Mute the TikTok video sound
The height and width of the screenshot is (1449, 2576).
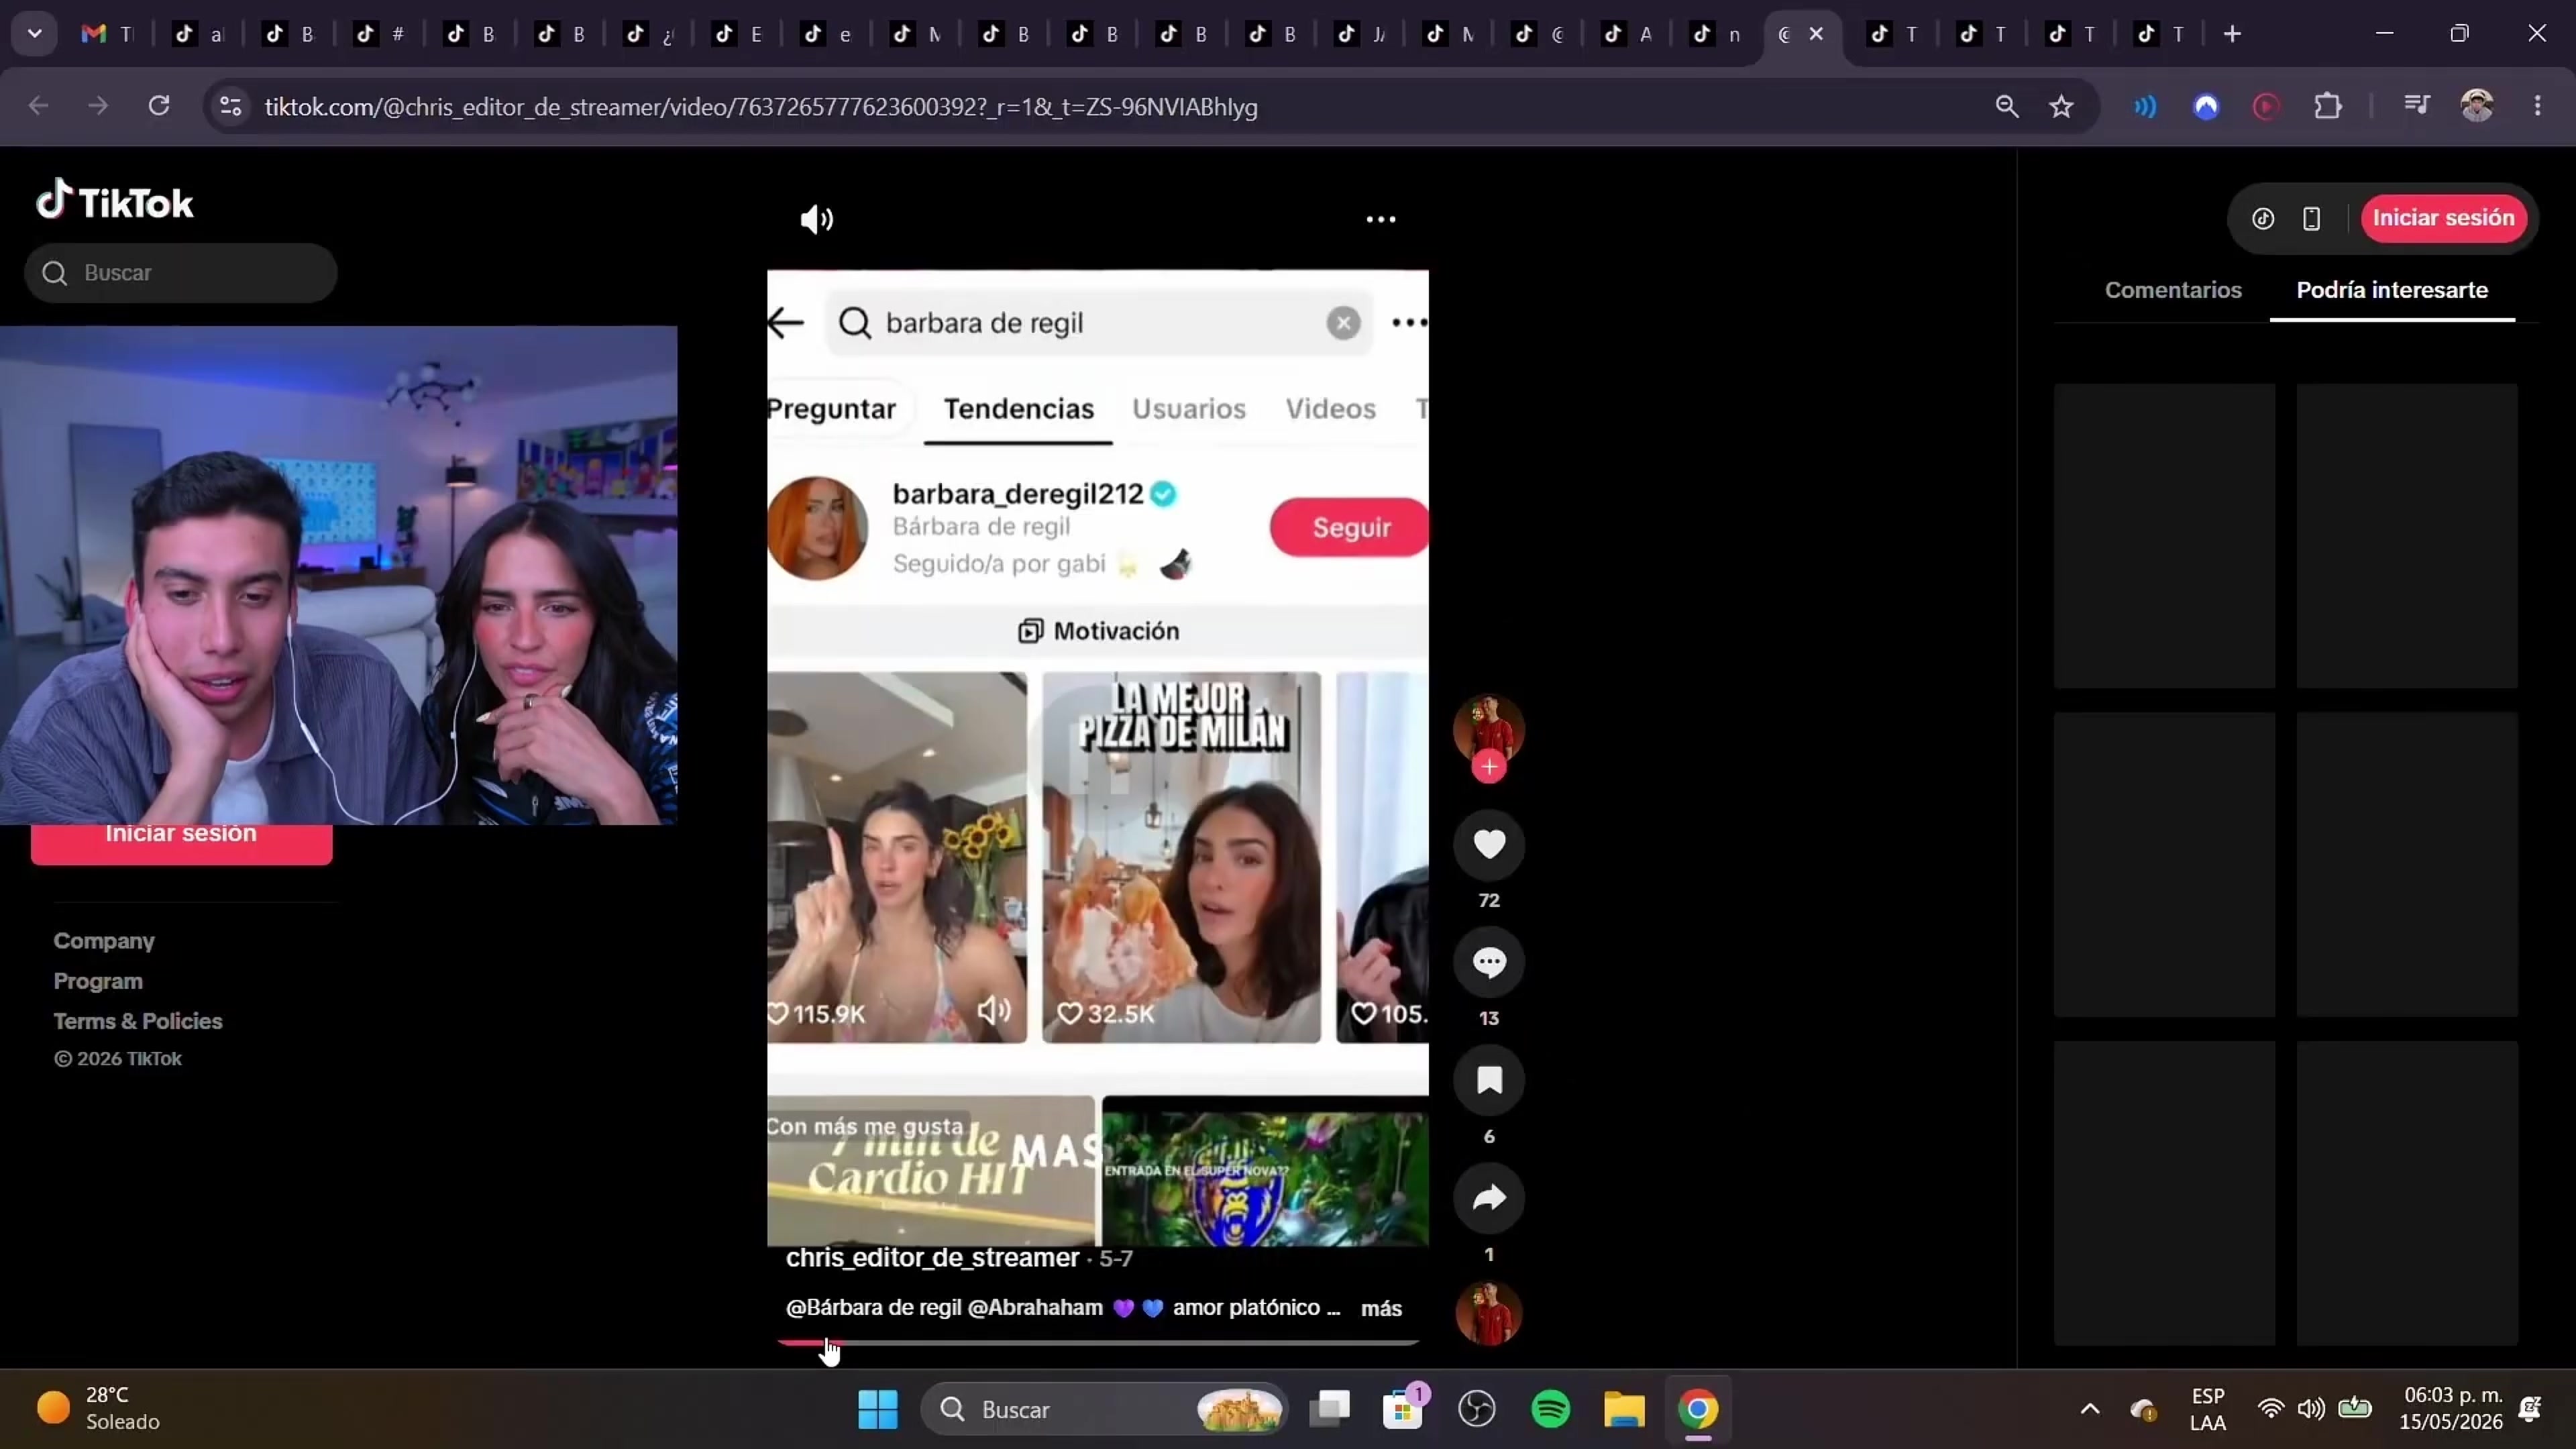816,219
